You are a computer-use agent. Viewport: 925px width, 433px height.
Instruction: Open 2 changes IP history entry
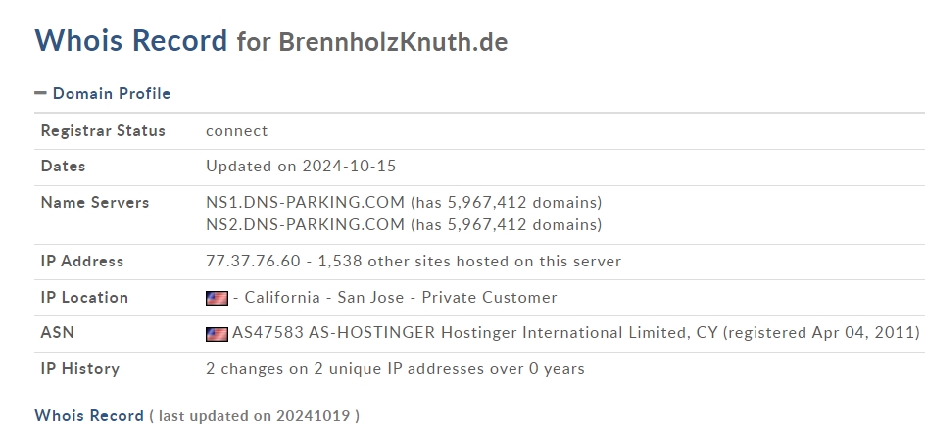pyautogui.click(x=395, y=369)
